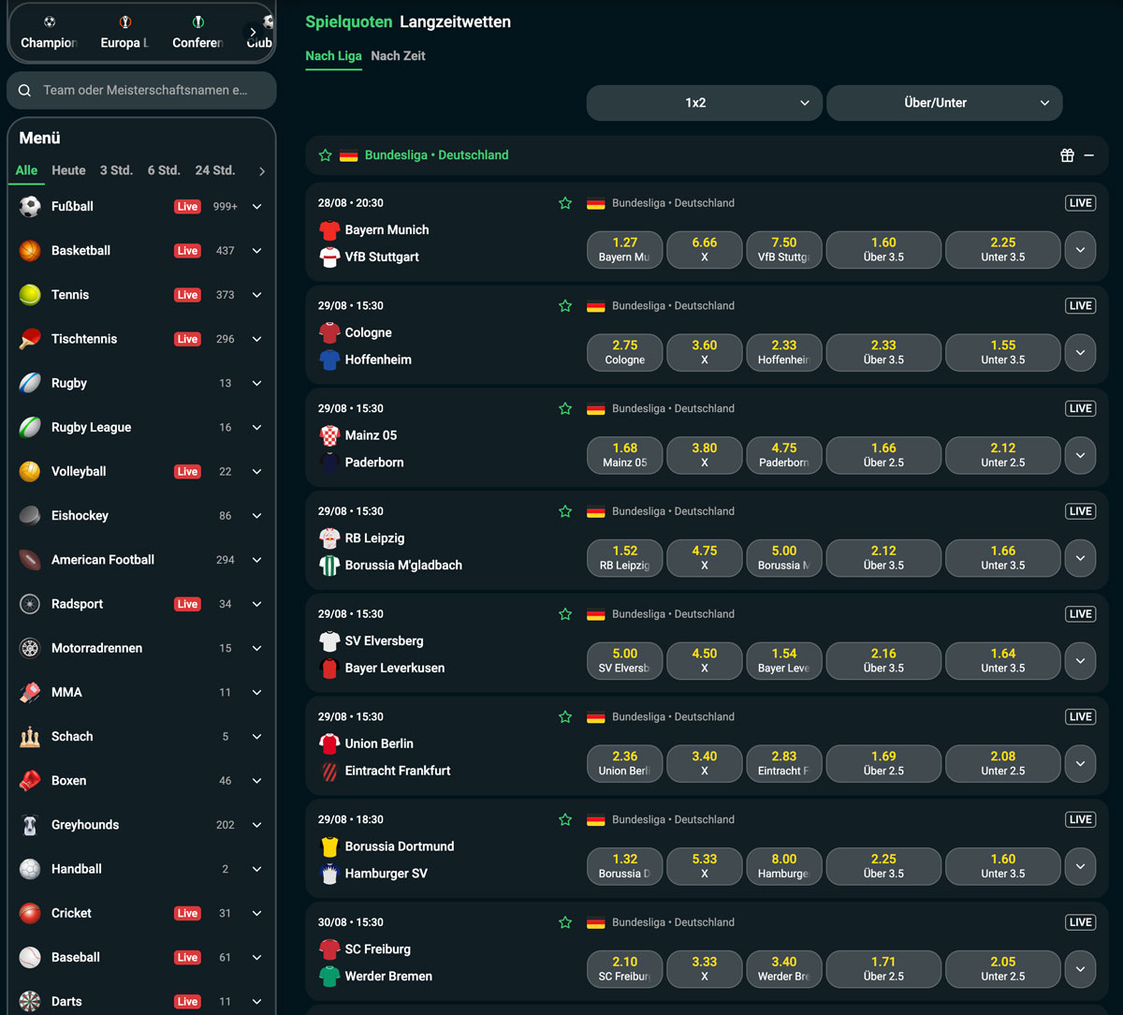Open the Bundesliga • Deutschland header link
The width and height of the screenshot is (1123, 1015).
(437, 155)
